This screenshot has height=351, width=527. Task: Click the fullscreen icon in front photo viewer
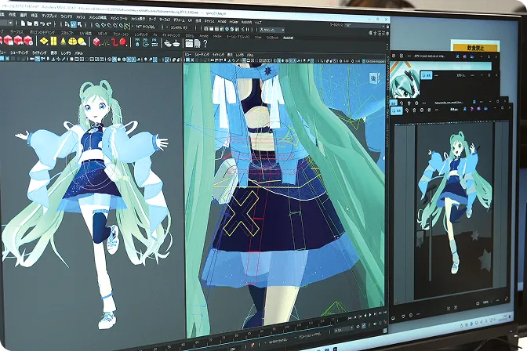click(x=507, y=299)
